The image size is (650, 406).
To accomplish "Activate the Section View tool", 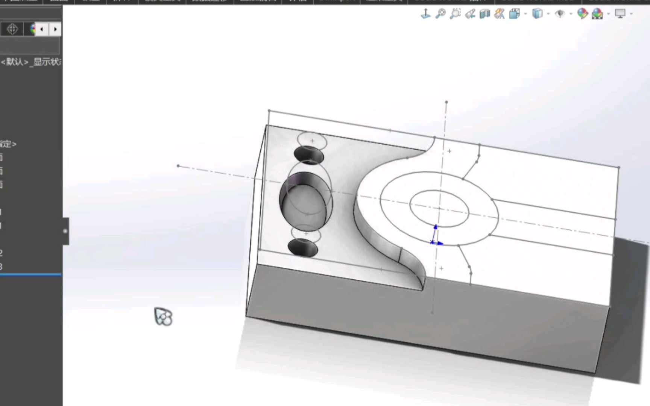I will tap(484, 14).
